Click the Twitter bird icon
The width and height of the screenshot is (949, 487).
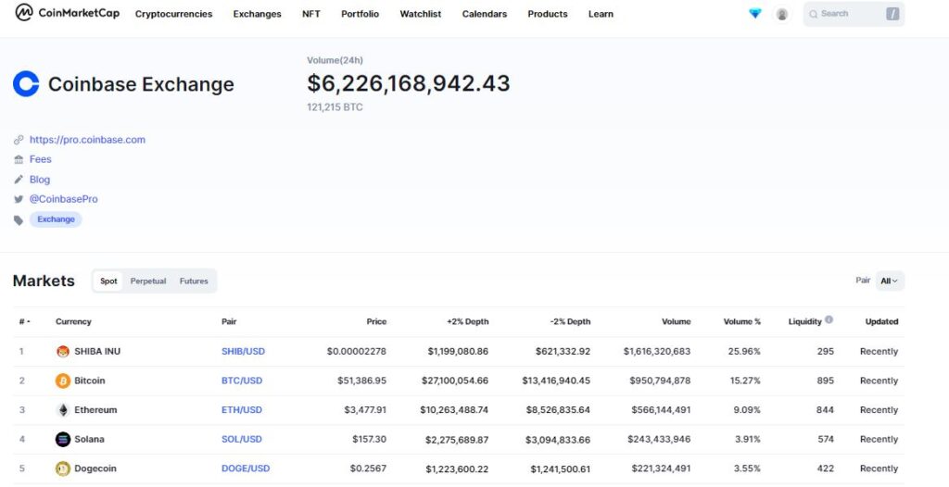tap(19, 199)
